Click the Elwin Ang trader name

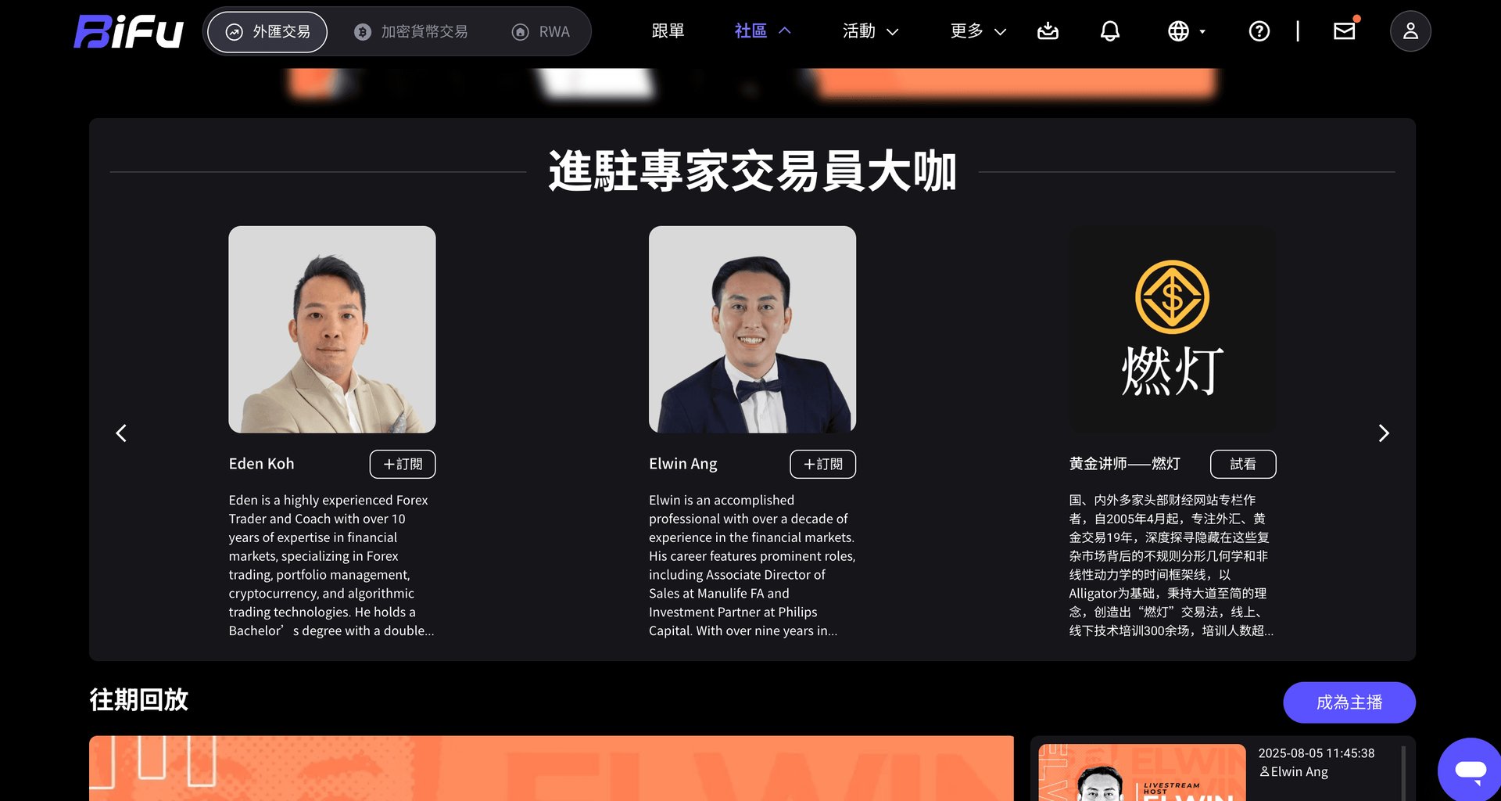tap(683, 464)
